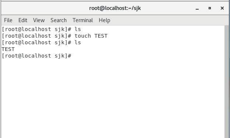Minimize the terminal window
The image size is (230, 138).
click(197, 8)
